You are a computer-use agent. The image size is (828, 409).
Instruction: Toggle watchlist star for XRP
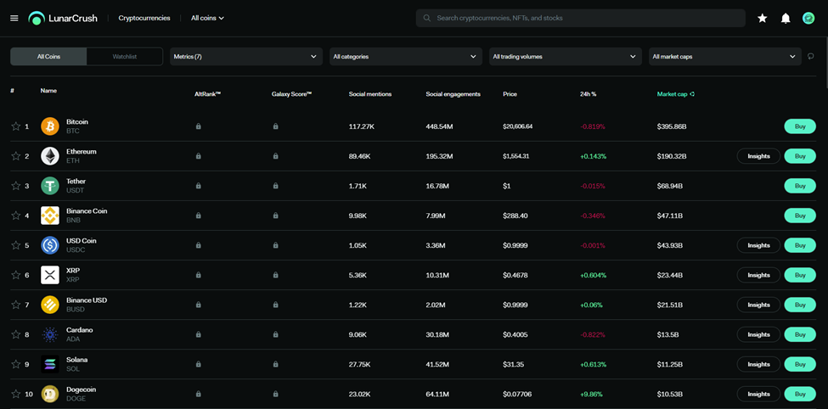tap(16, 275)
